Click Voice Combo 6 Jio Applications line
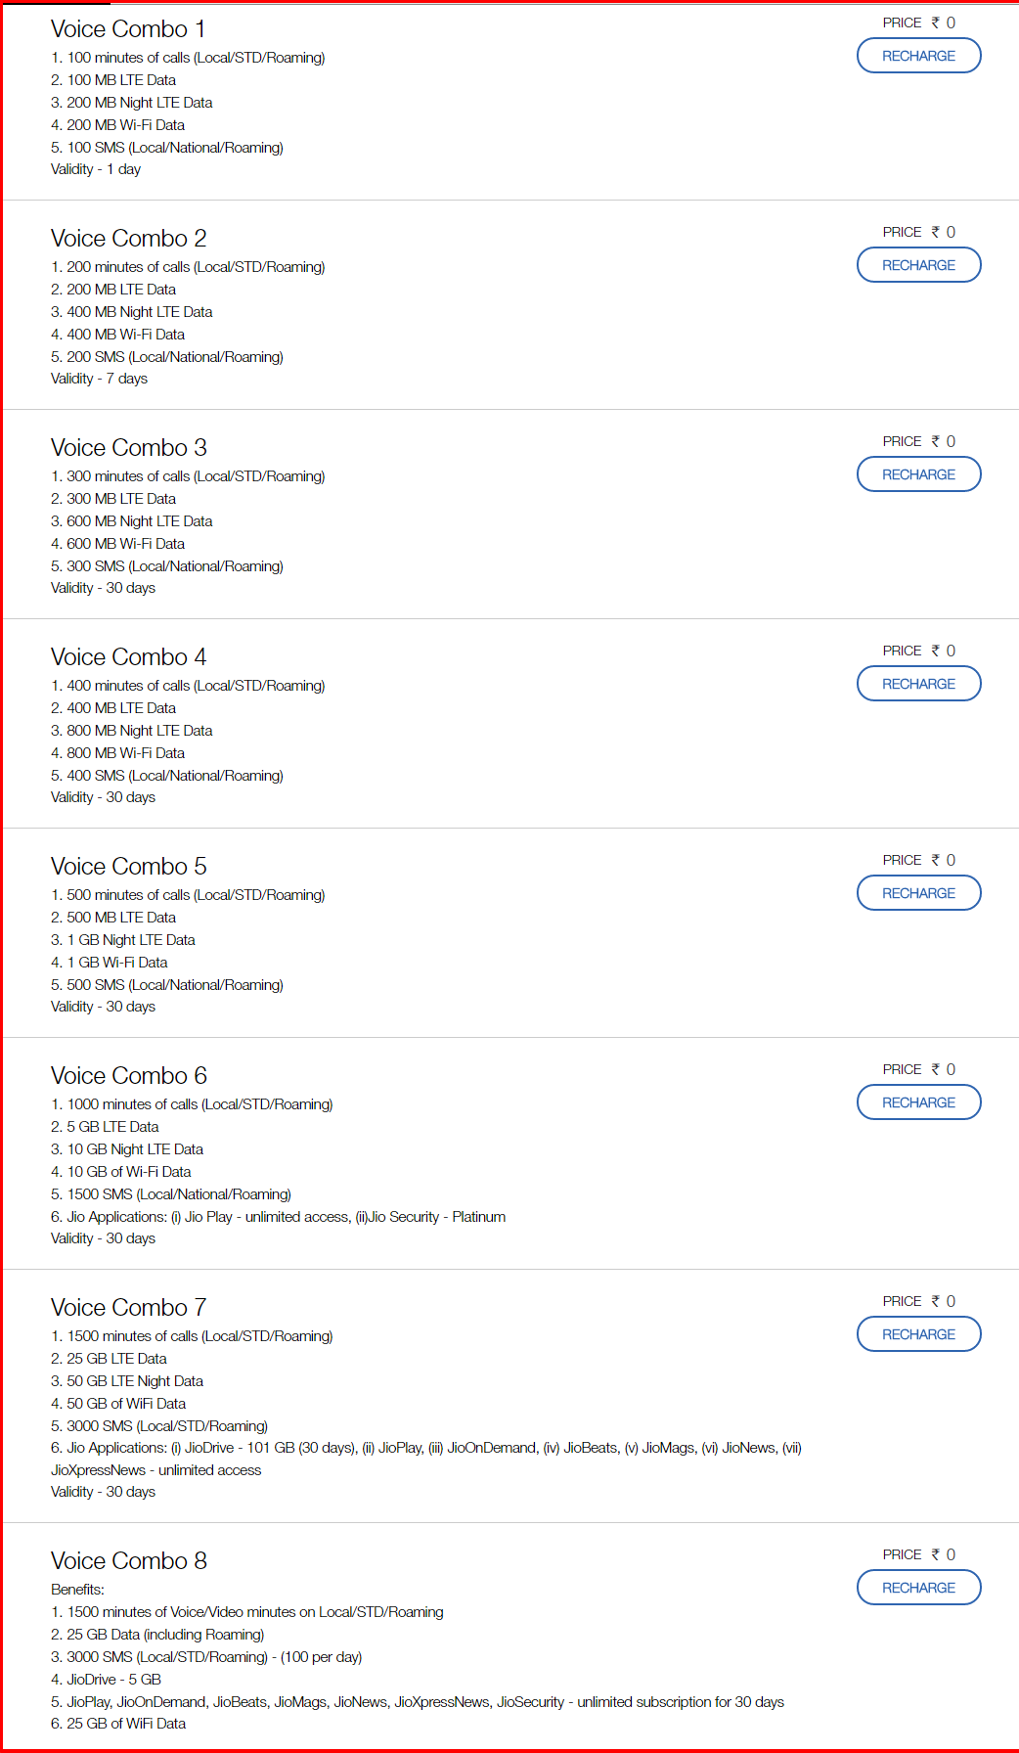 coord(278,1217)
